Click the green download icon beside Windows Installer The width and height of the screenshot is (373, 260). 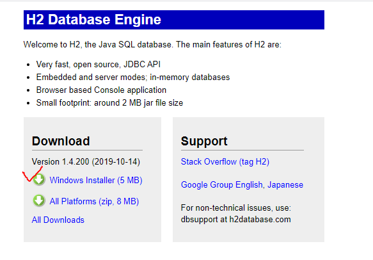[39, 179]
